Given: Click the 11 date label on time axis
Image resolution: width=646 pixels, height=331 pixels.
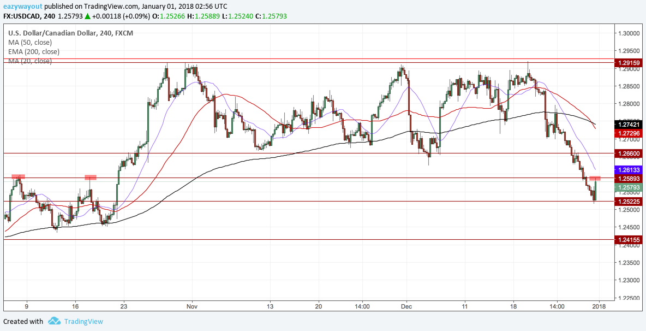Looking at the screenshot, I should pos(465,307).
